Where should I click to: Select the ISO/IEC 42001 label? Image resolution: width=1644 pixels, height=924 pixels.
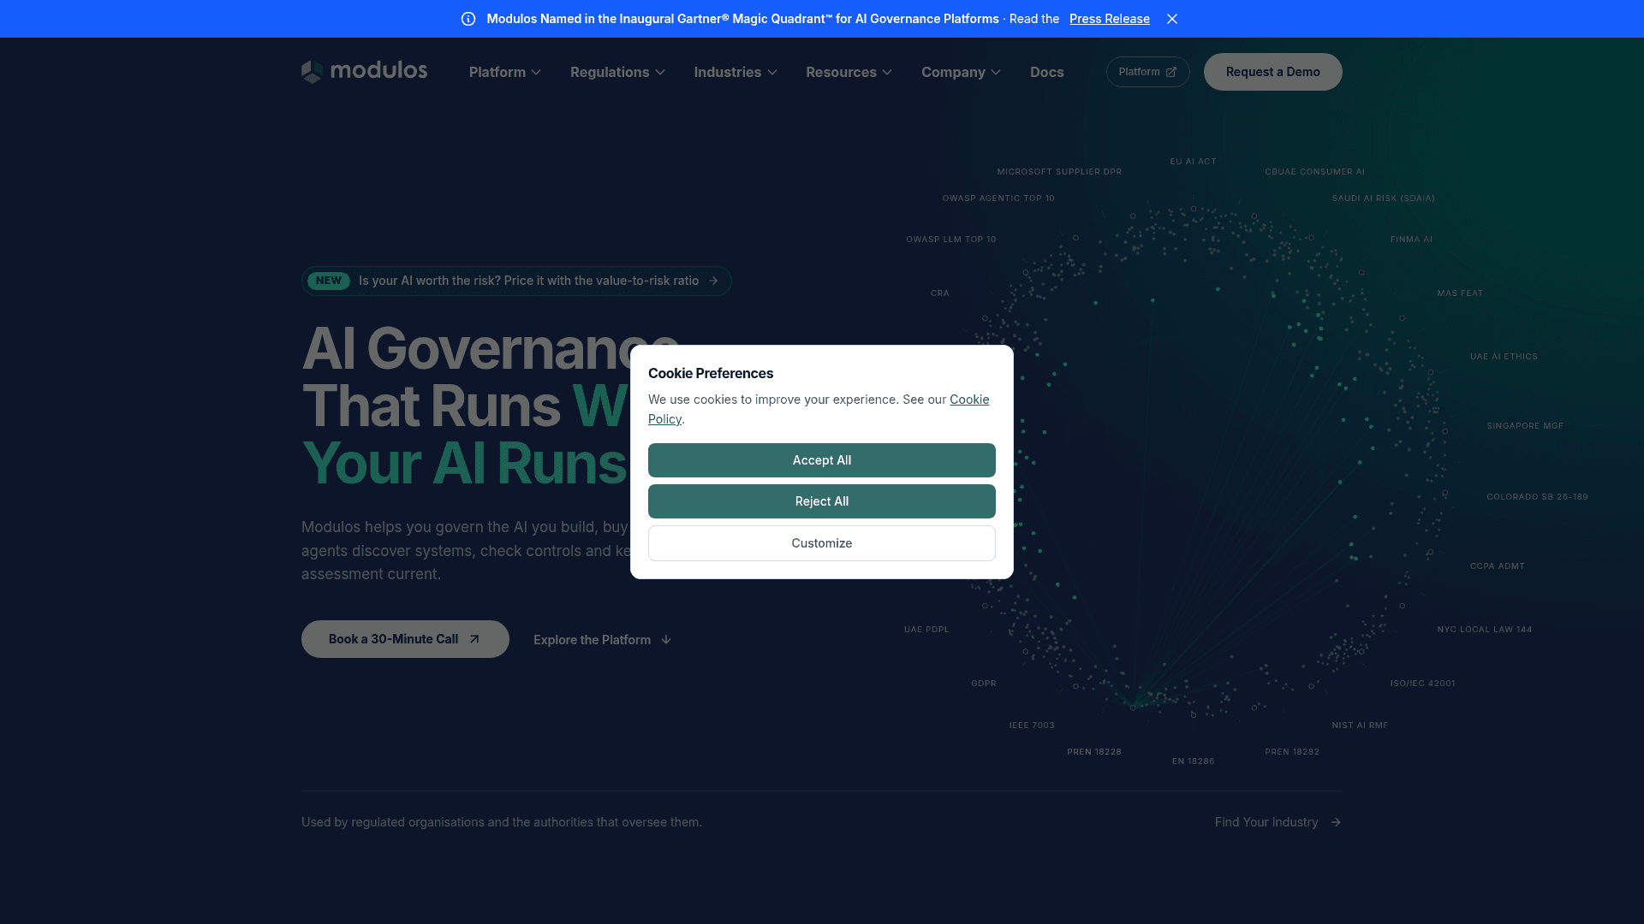1422,684
